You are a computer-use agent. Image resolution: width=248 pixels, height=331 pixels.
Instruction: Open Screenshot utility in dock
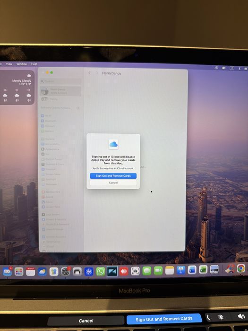point(135,271)
